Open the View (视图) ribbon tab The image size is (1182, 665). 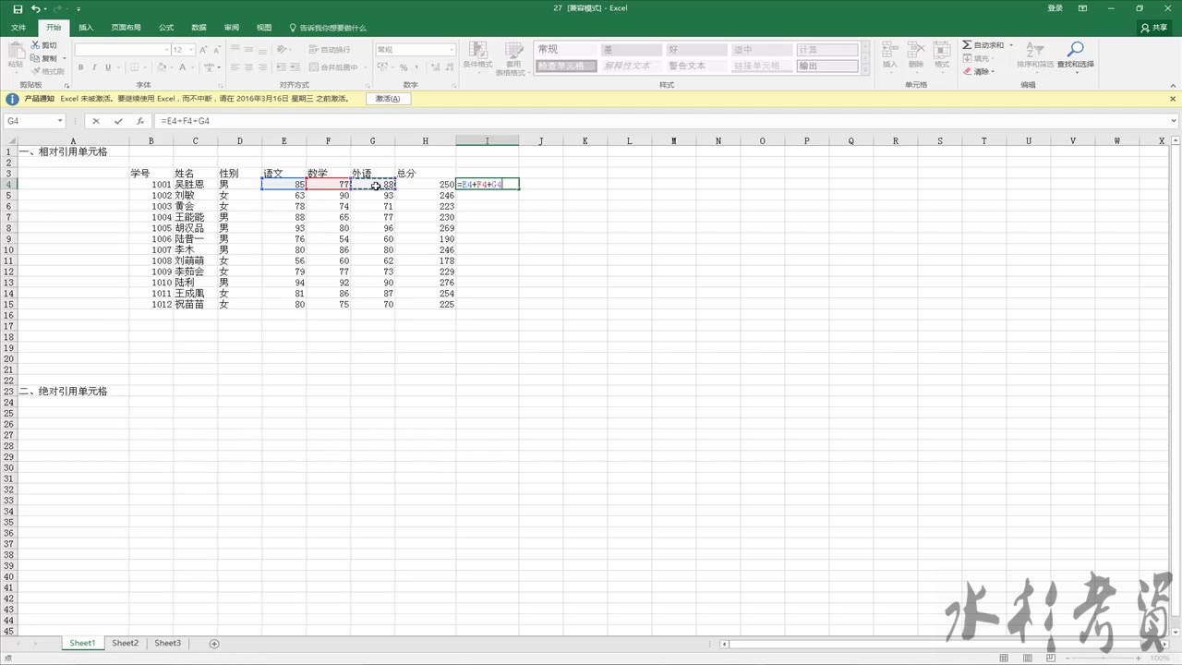264,27
